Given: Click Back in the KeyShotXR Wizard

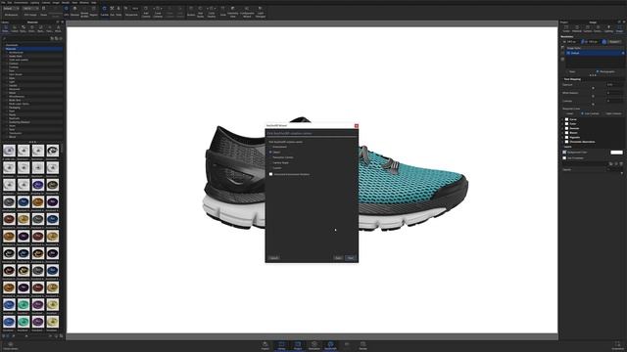Looking at the screenshot, I should [338, 258].
